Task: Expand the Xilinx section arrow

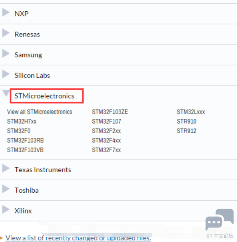Action: click(6, 209)
